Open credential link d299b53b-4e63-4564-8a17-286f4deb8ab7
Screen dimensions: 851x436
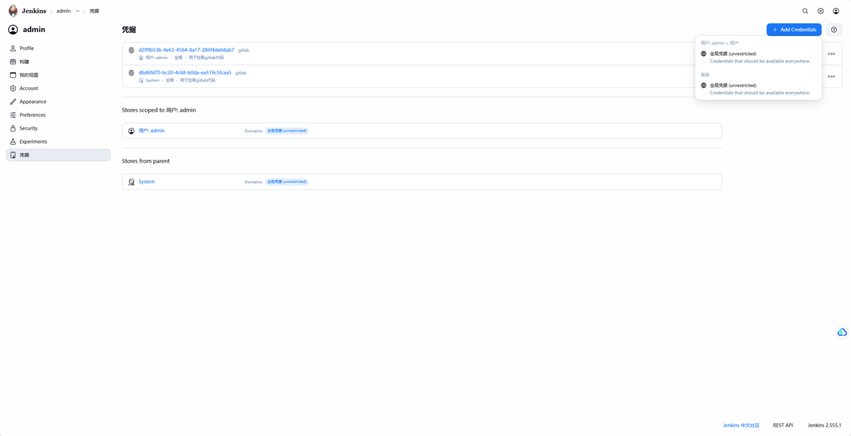pyautogui.click(x=186, y=50)
